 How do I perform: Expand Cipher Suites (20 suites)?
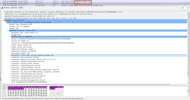pyautogui.click(x=10, y=47)
